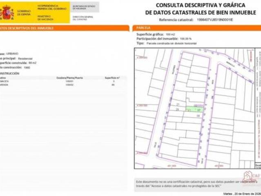261x196 pixels.
Task: Select the ALMACEN row in construction table
Action: coord(63,81)
